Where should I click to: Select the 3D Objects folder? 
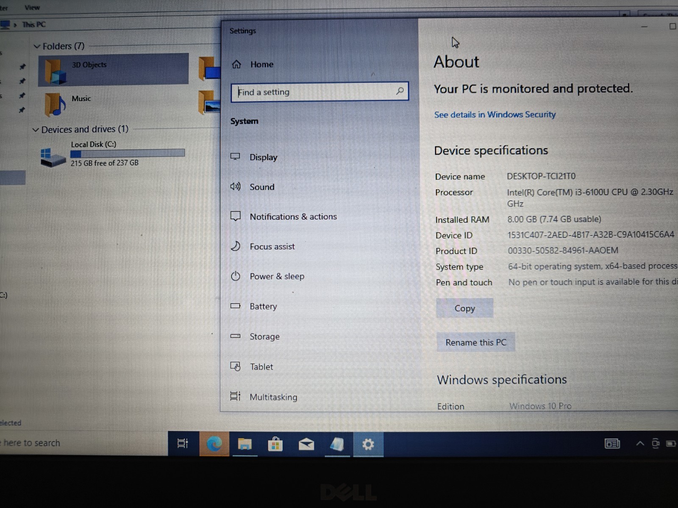(x=114, y=69)
